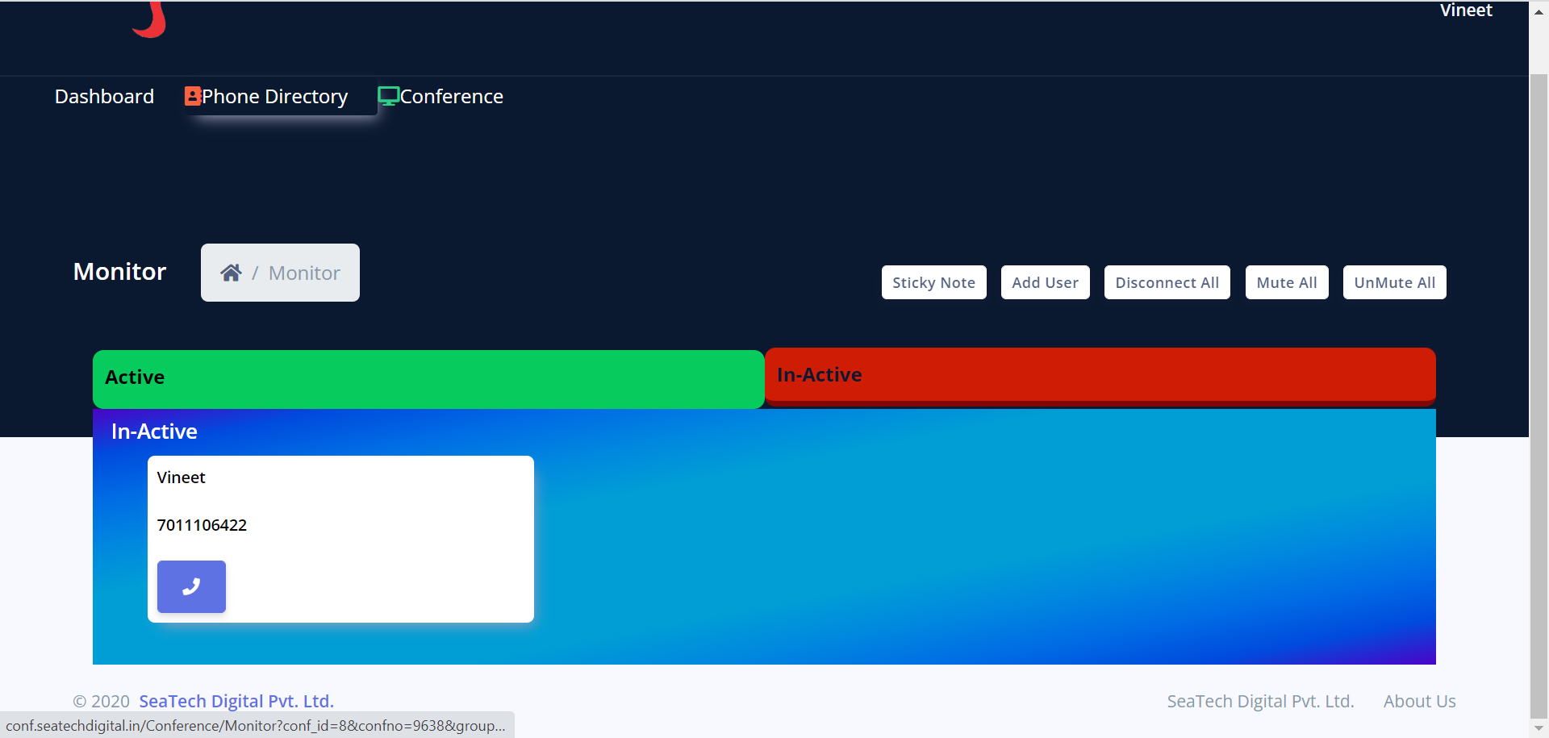Switch to the red In-Active tab
1549x738 pixels.
tap(1100, 376)
